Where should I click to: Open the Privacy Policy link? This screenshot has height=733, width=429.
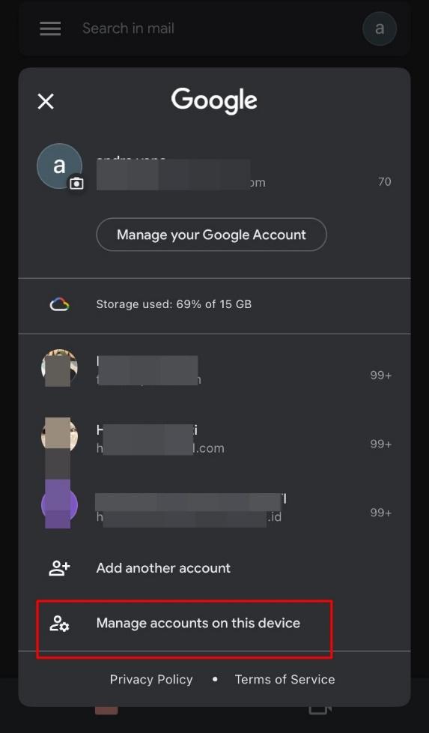click(151, 679)
